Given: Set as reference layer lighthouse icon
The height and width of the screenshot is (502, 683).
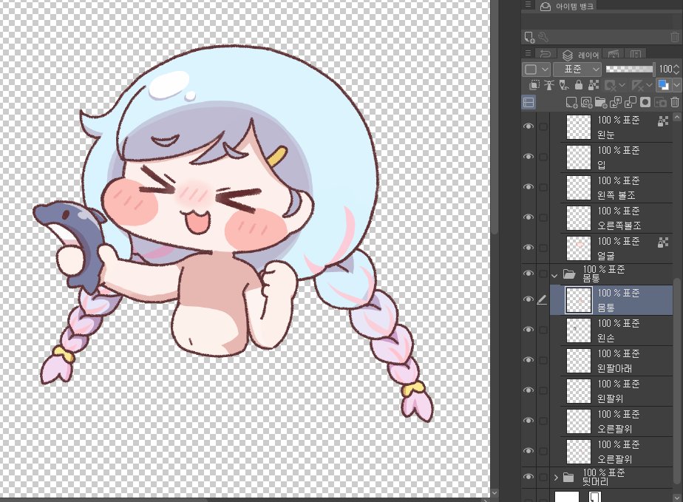Looking at the screenshot, I should click(x=548, y=85).
